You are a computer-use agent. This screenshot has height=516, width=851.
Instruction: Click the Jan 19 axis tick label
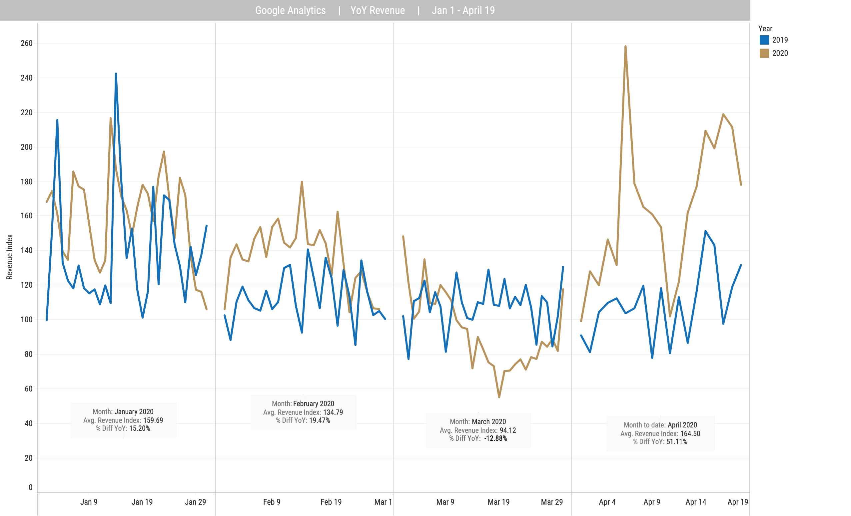142,502
